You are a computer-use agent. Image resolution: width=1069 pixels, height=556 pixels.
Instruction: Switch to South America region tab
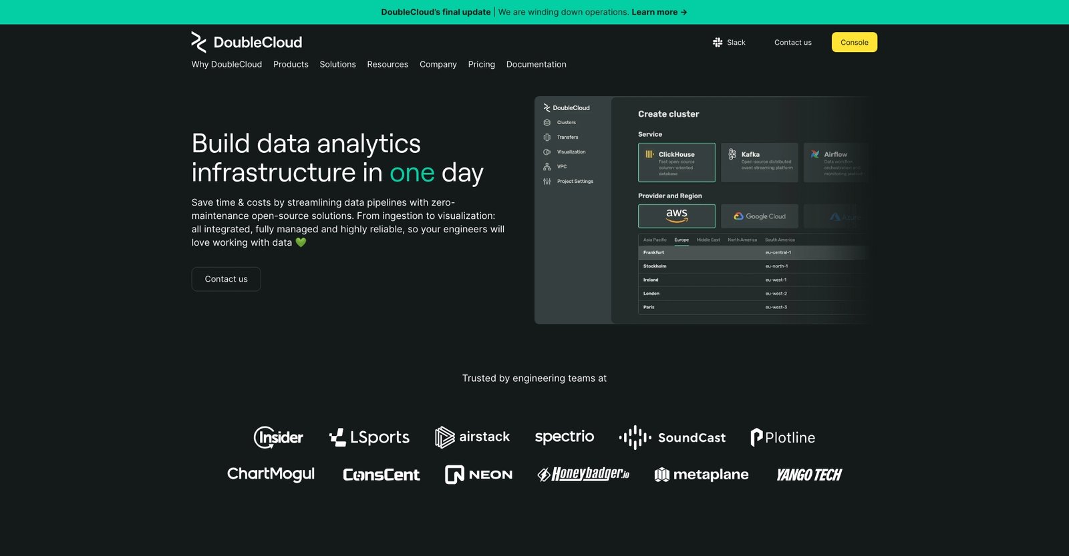(x=780, y=240)
